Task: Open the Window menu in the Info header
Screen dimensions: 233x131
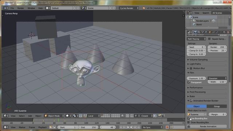Action: [31, 8]
